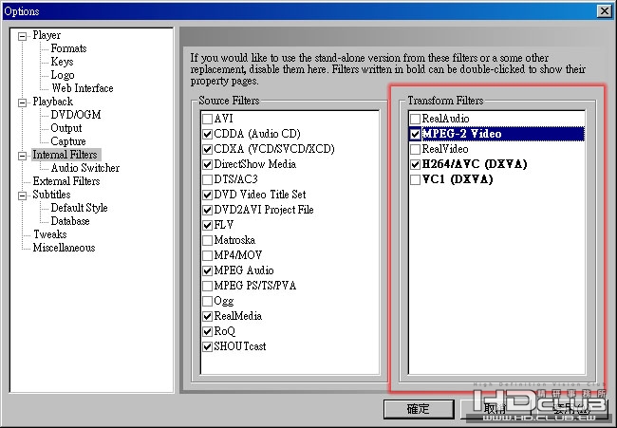
Task: Collapse the Internal Filters tree node
Action: click(x=23, y=156)
